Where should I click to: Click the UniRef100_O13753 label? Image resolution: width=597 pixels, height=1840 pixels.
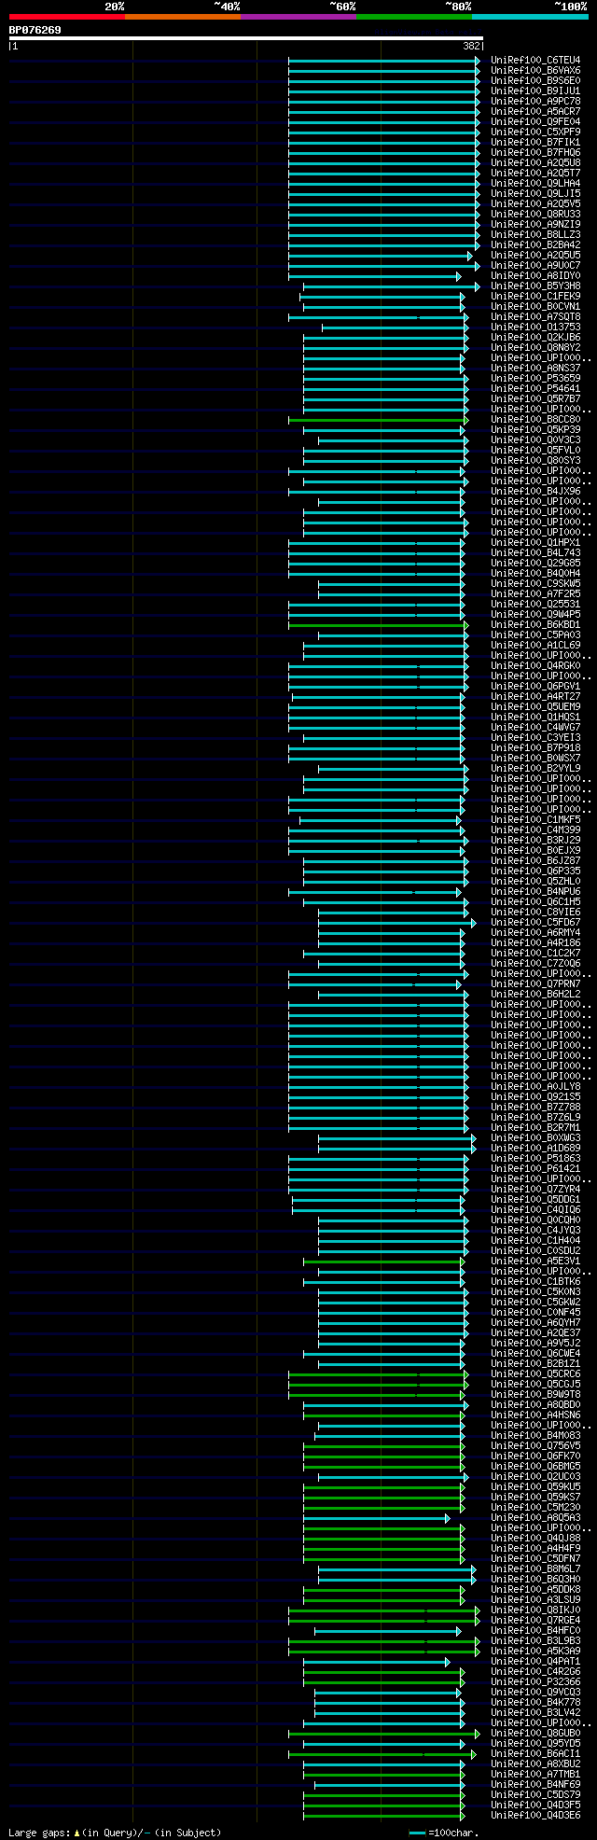535,328
